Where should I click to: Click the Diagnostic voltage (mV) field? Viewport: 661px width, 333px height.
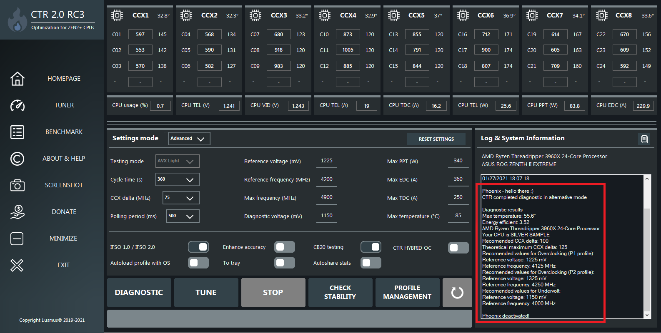[x=327, y=216]
